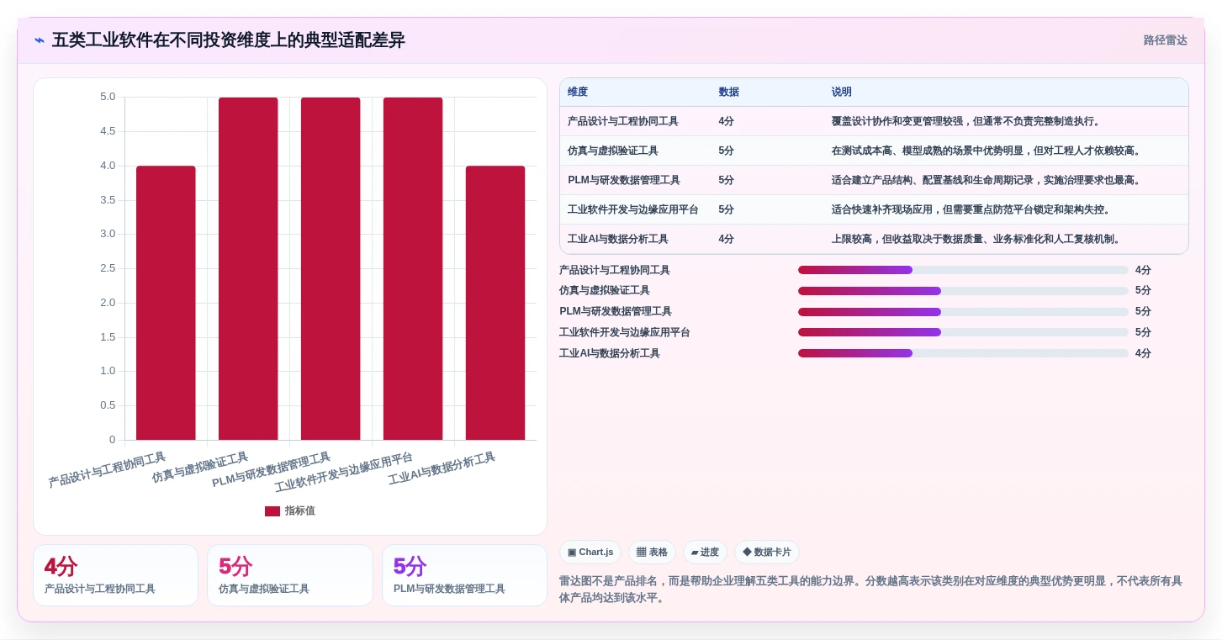Viewport: 1222px width, 640px height.
Task: Click the 表格 tag chip
Action: pos(652,553)
